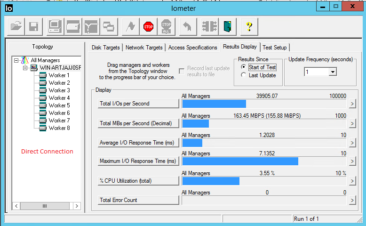
Task: Click the 1.2028 average response value
Action: click(x=267, y=135)
